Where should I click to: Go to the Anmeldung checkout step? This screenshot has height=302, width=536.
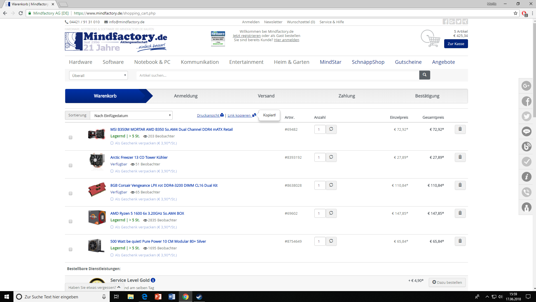click(x=186, y=96)
